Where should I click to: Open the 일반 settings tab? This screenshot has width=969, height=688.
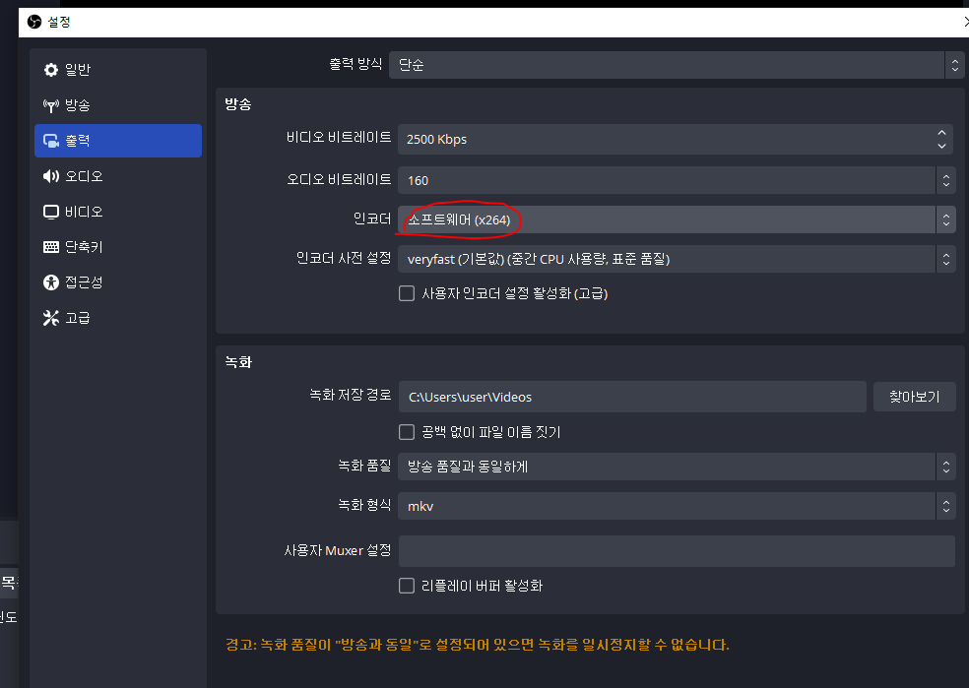click(x=118, y=70)
